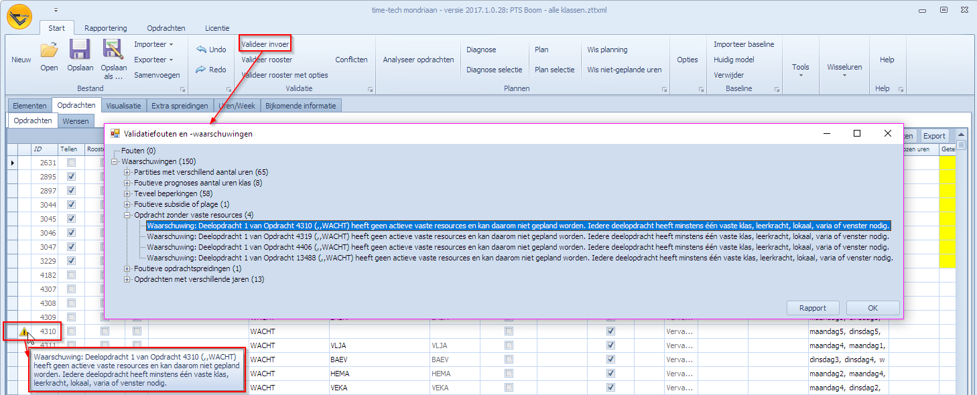Viewport: 977px width, 395px height.
Task: Click the row indicator arrow for row 2631
Action: [x=12, y=163]
